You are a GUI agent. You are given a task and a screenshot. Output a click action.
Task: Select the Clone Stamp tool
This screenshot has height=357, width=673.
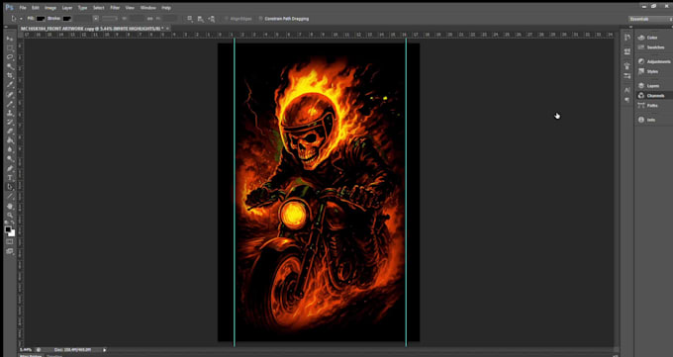click(10, 113)
